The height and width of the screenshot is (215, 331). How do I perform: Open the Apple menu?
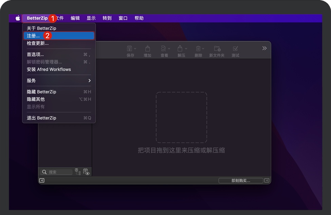point(18,18)
